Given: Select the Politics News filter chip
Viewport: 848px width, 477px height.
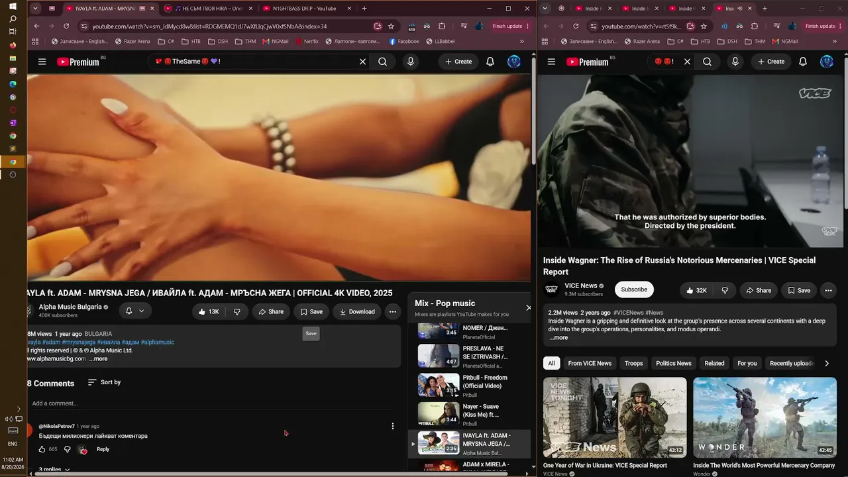Looking at the screenshot, I should (x=674, y=363).
